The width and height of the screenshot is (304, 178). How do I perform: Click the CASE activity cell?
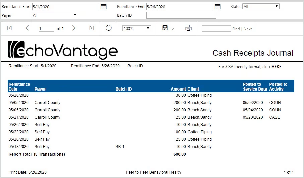click(274, 117)
